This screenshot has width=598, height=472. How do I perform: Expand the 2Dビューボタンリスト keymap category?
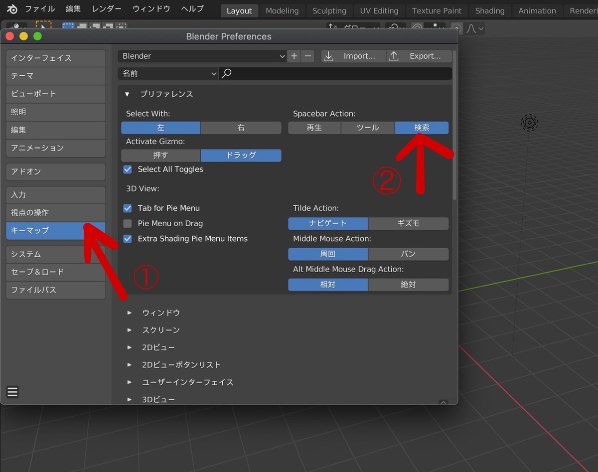[x=130, y=364]
